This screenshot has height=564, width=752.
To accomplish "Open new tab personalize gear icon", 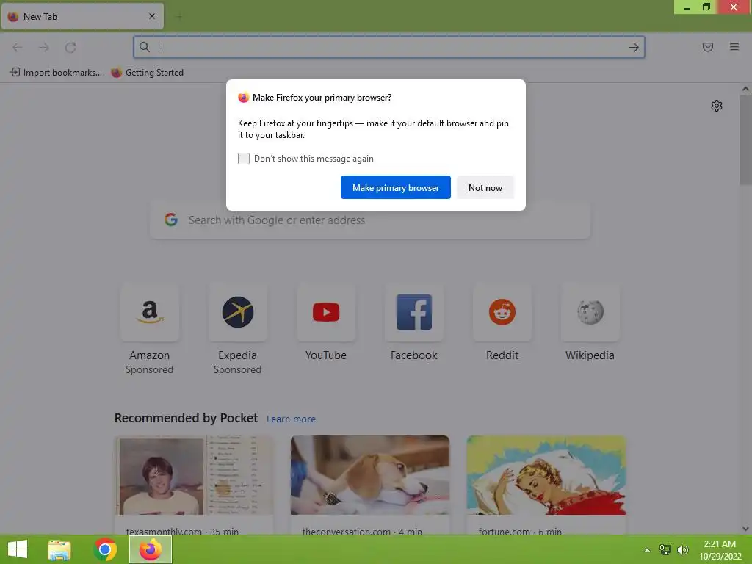I will 717,106.
